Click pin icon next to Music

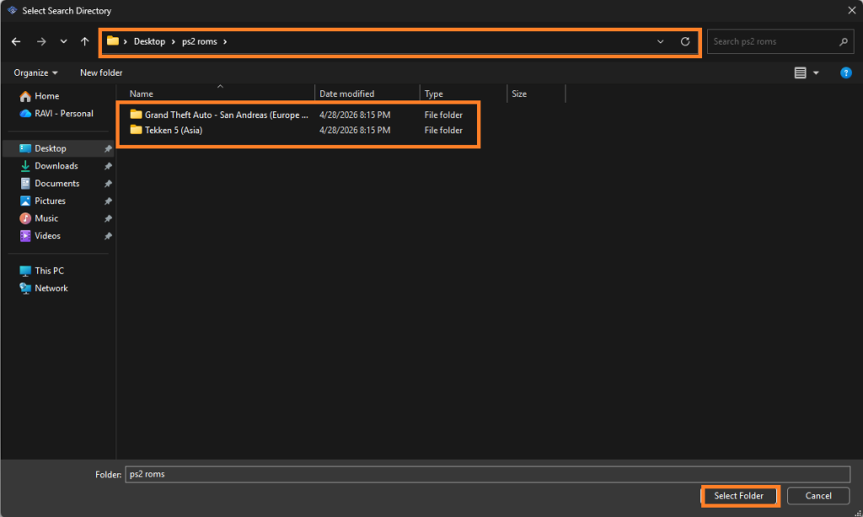(108, 219)
